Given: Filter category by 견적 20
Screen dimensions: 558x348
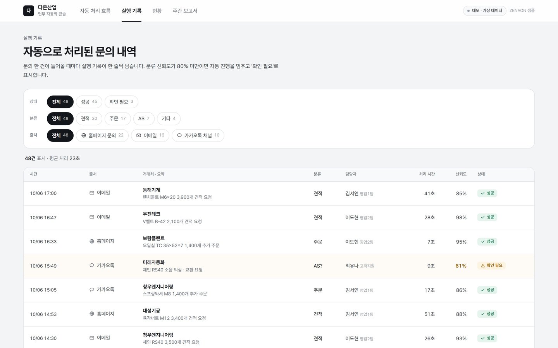Looking at the screenshot, I should (x=89, y=119).
